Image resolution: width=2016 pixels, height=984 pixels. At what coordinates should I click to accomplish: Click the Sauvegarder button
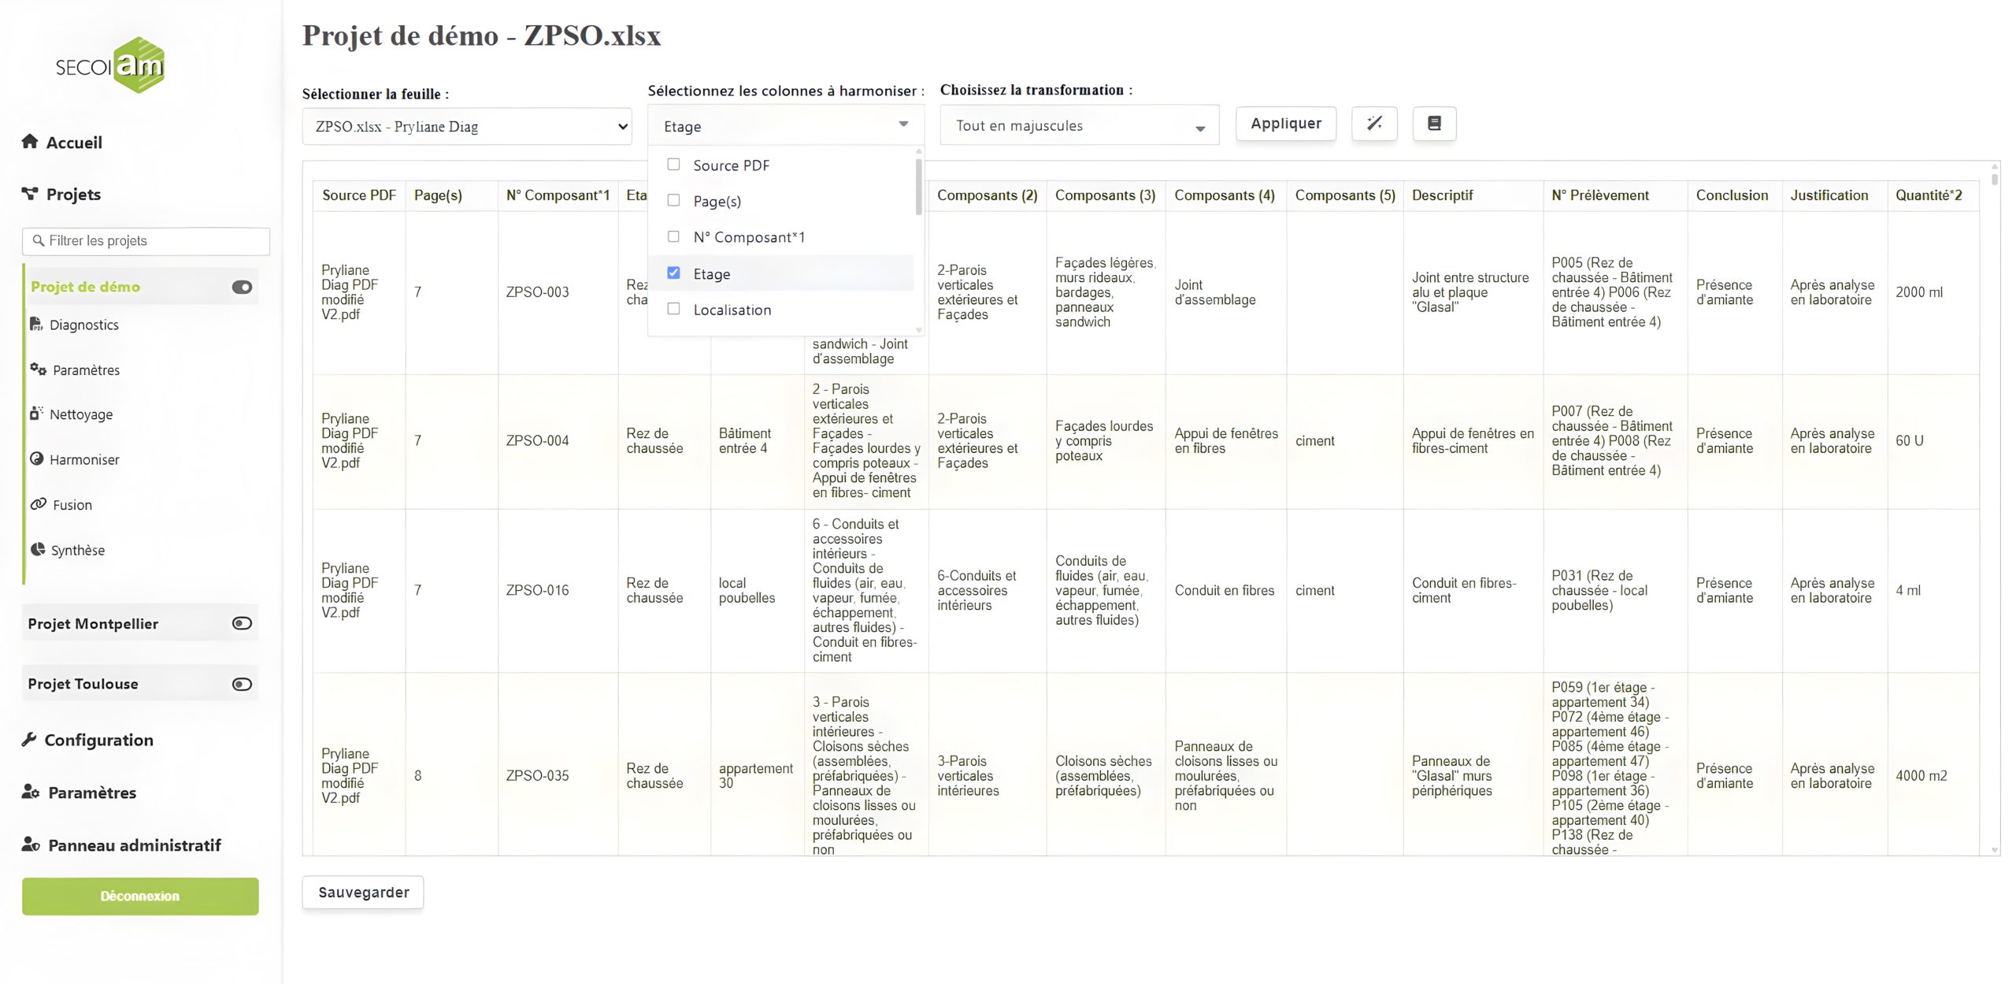pyautogui.click(x=363, y=892)
